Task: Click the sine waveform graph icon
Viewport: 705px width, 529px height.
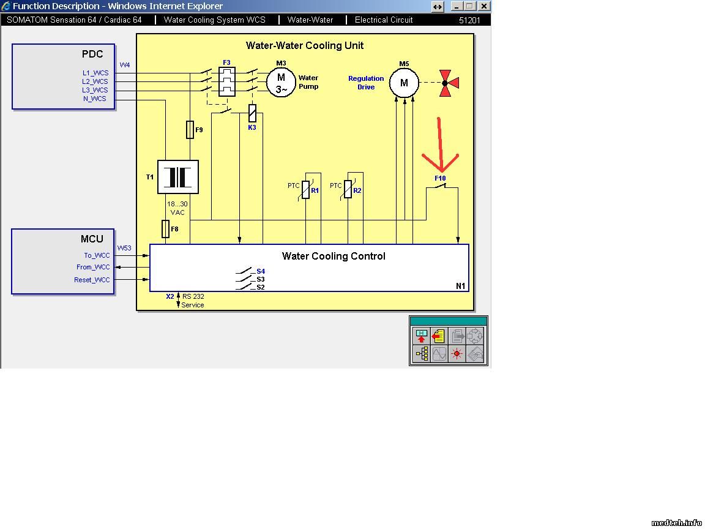Action: point(439,353)
